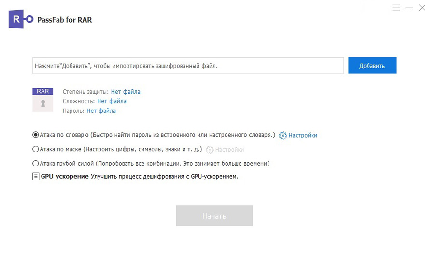Click Нет файла next to Пароль
This screenshot has height=263, width=425.
pos(101,111)
